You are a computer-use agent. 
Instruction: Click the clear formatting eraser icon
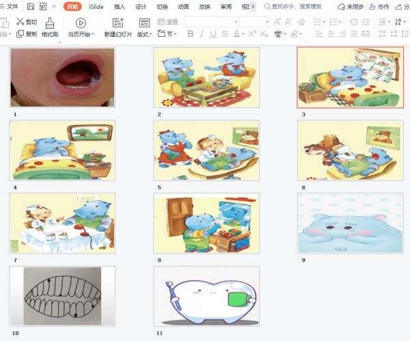coord(301,22)
